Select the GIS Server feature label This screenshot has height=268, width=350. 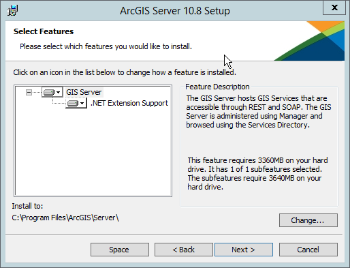pos(84,92)
